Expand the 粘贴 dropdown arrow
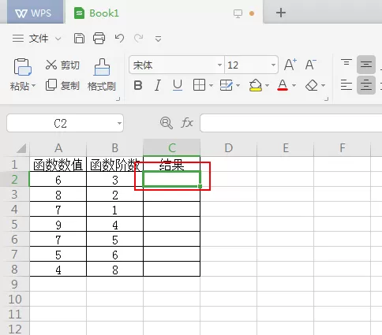The width and height of the screenshot is (382, 335). [x=34, y=85]
